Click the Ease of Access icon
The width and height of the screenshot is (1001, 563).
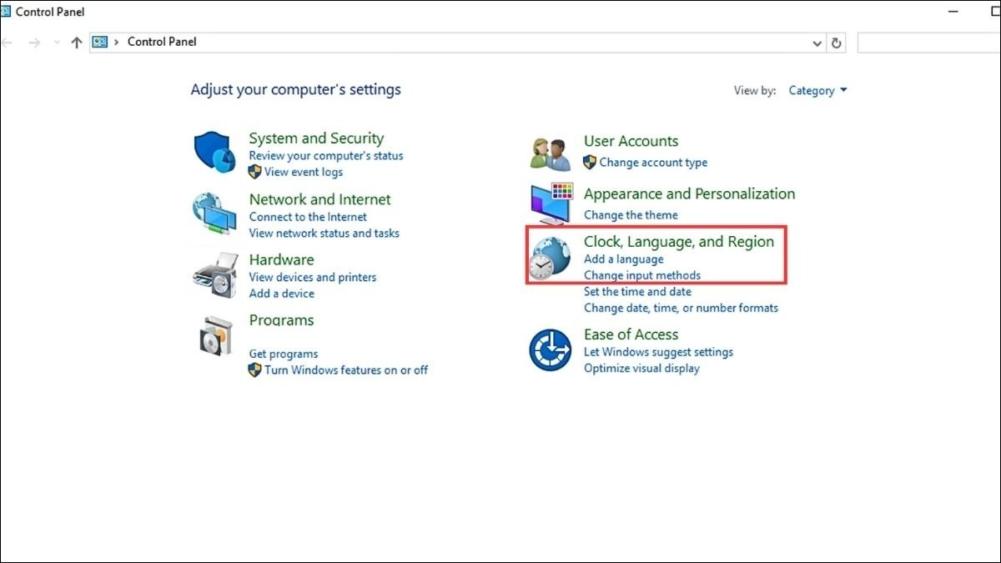pyautogui.click(x=551, y=350)
